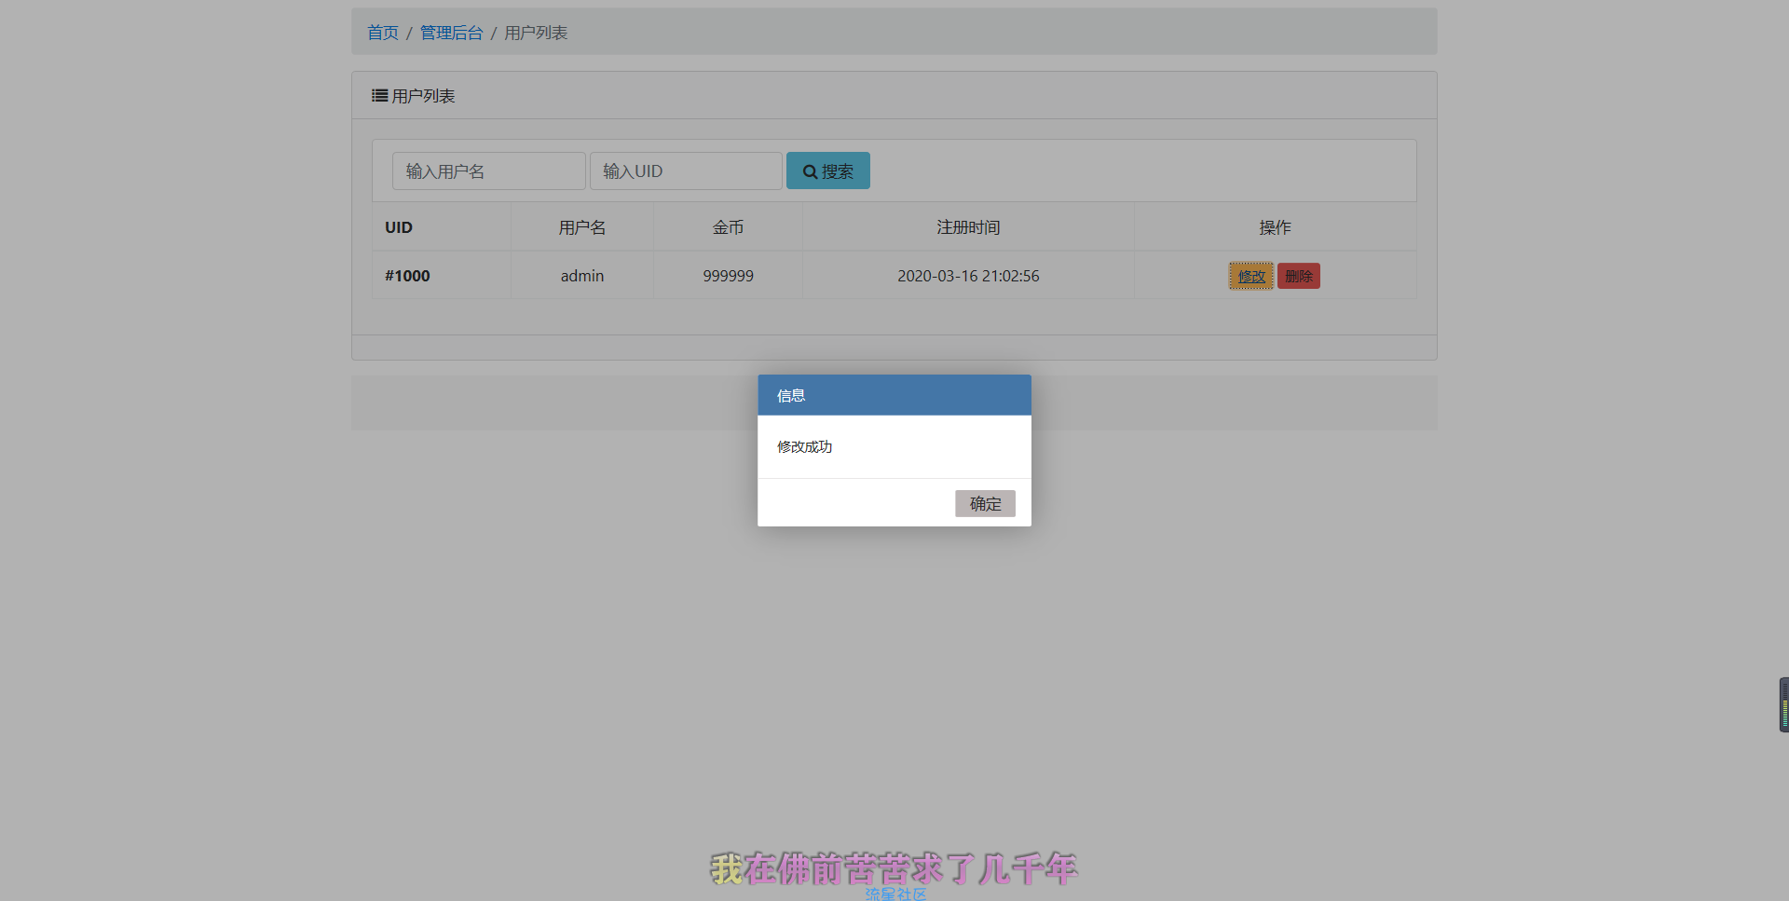This screenshot has height=901, width=1789.
Task: Open the 流星社区 link at the bottom
Action: [x=894, y=894]
